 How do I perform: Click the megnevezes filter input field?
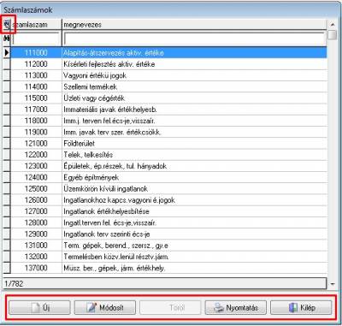pyautogui.click(x=194, y=39)
